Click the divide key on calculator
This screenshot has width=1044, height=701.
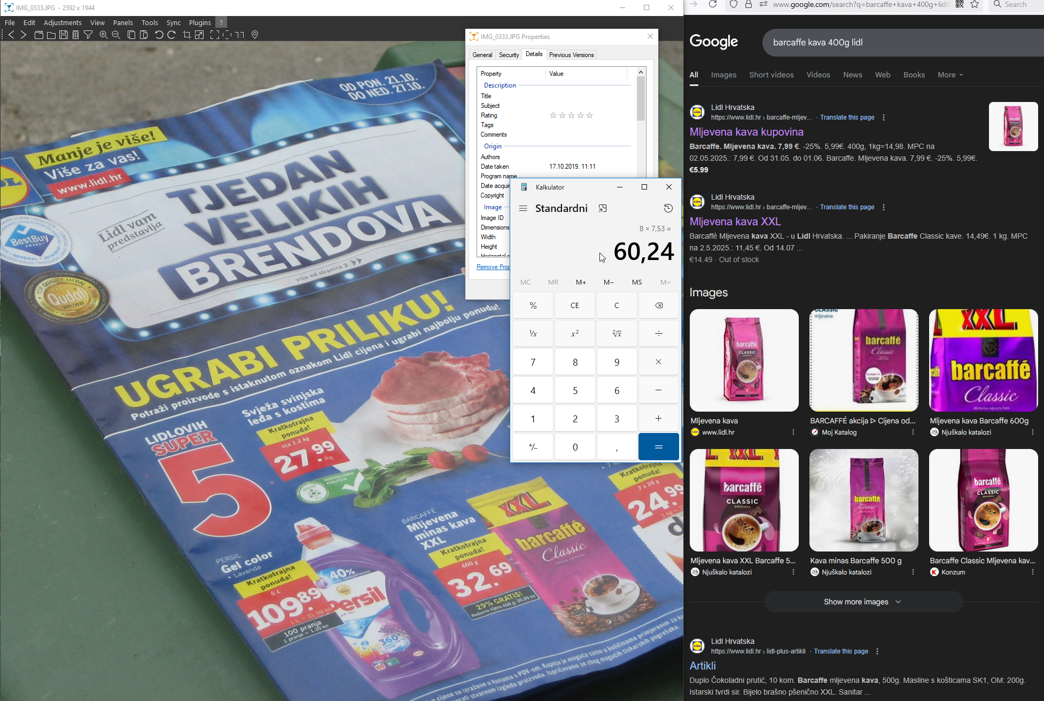click(x=659, y=334)
